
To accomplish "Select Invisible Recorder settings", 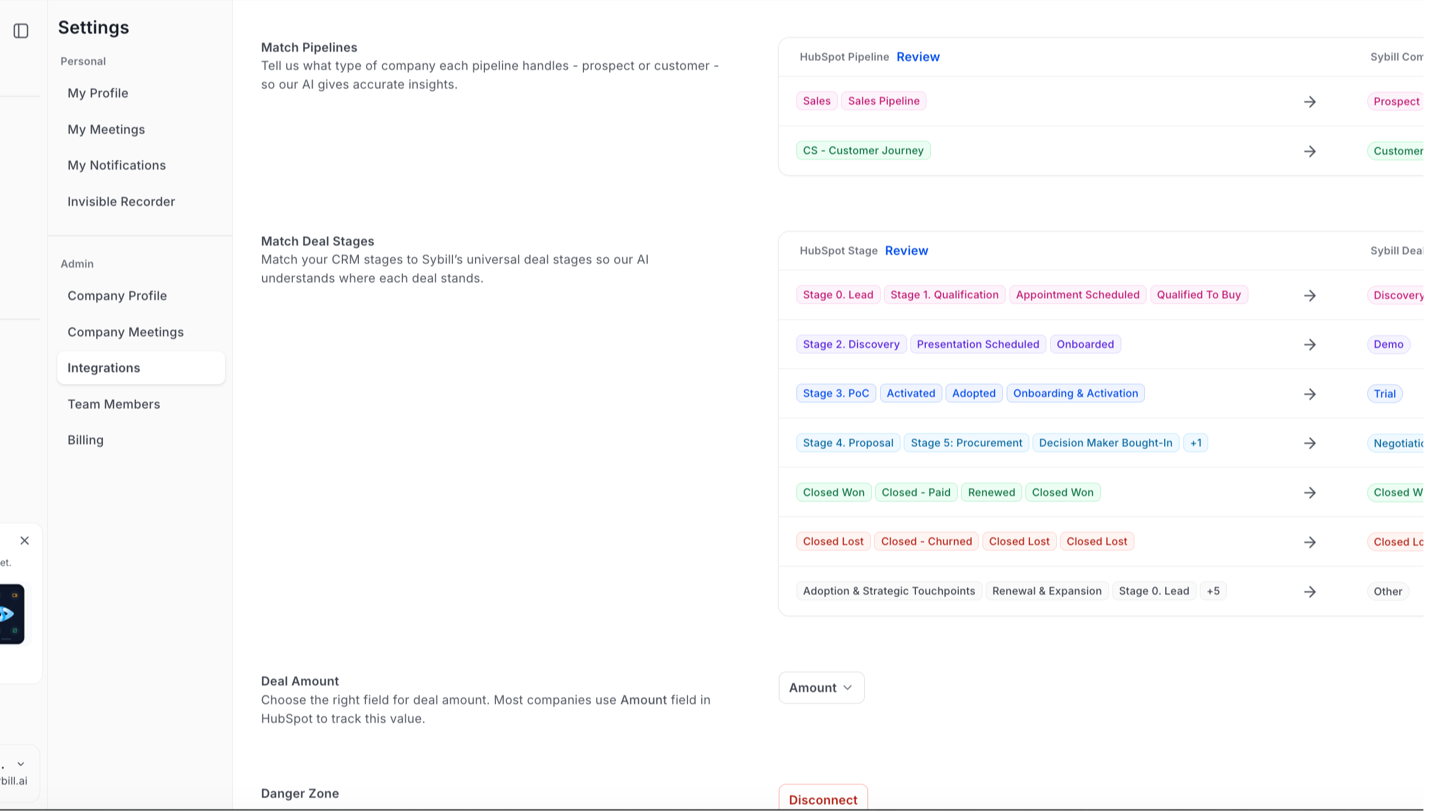I will point(122,202).
